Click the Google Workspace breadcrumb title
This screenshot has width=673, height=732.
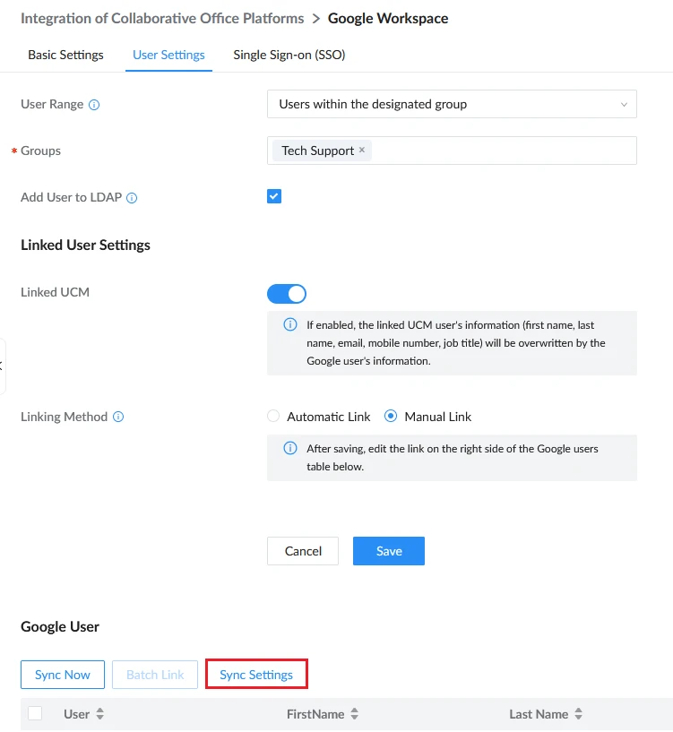388,18
